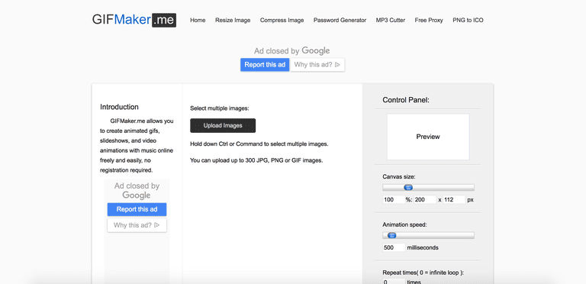Click the Animation speed slider handle
The height and width of the screenshot is (284, 586).
391,235
